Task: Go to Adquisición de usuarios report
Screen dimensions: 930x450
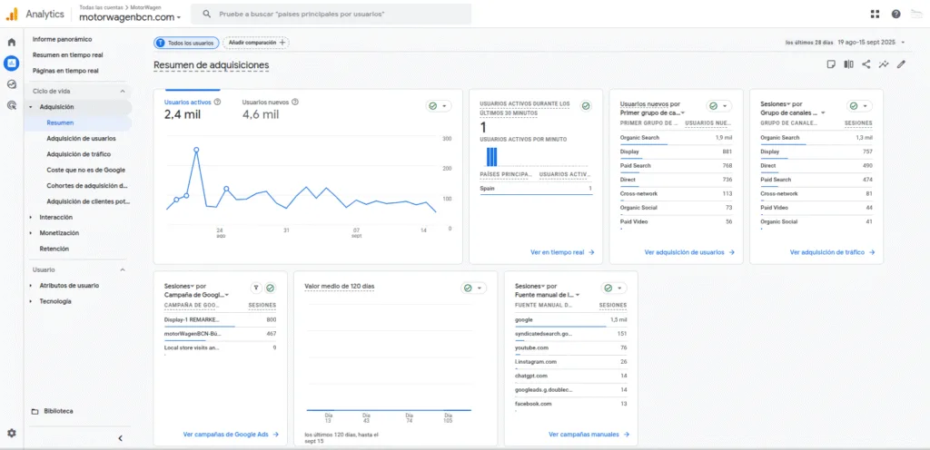Action: click(x=81, y=139)
